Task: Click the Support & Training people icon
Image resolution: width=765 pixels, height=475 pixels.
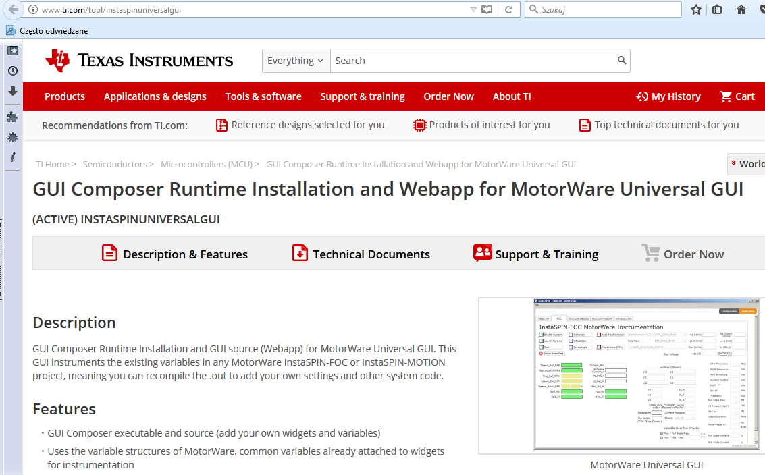Action: [x=482, y=252]
